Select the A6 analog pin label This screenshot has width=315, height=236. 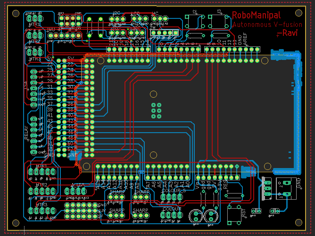154,185
